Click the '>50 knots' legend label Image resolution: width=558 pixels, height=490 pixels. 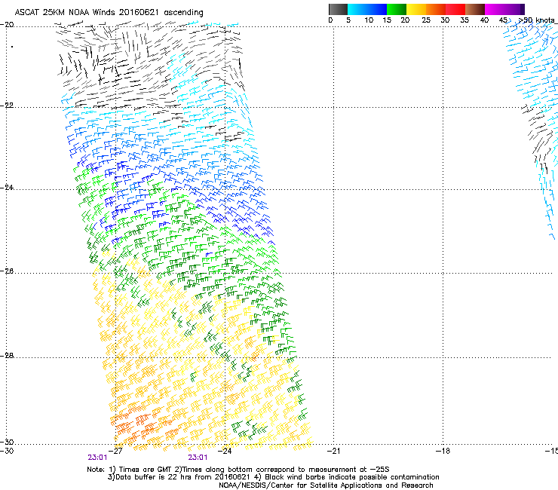(x=538, y=20)
